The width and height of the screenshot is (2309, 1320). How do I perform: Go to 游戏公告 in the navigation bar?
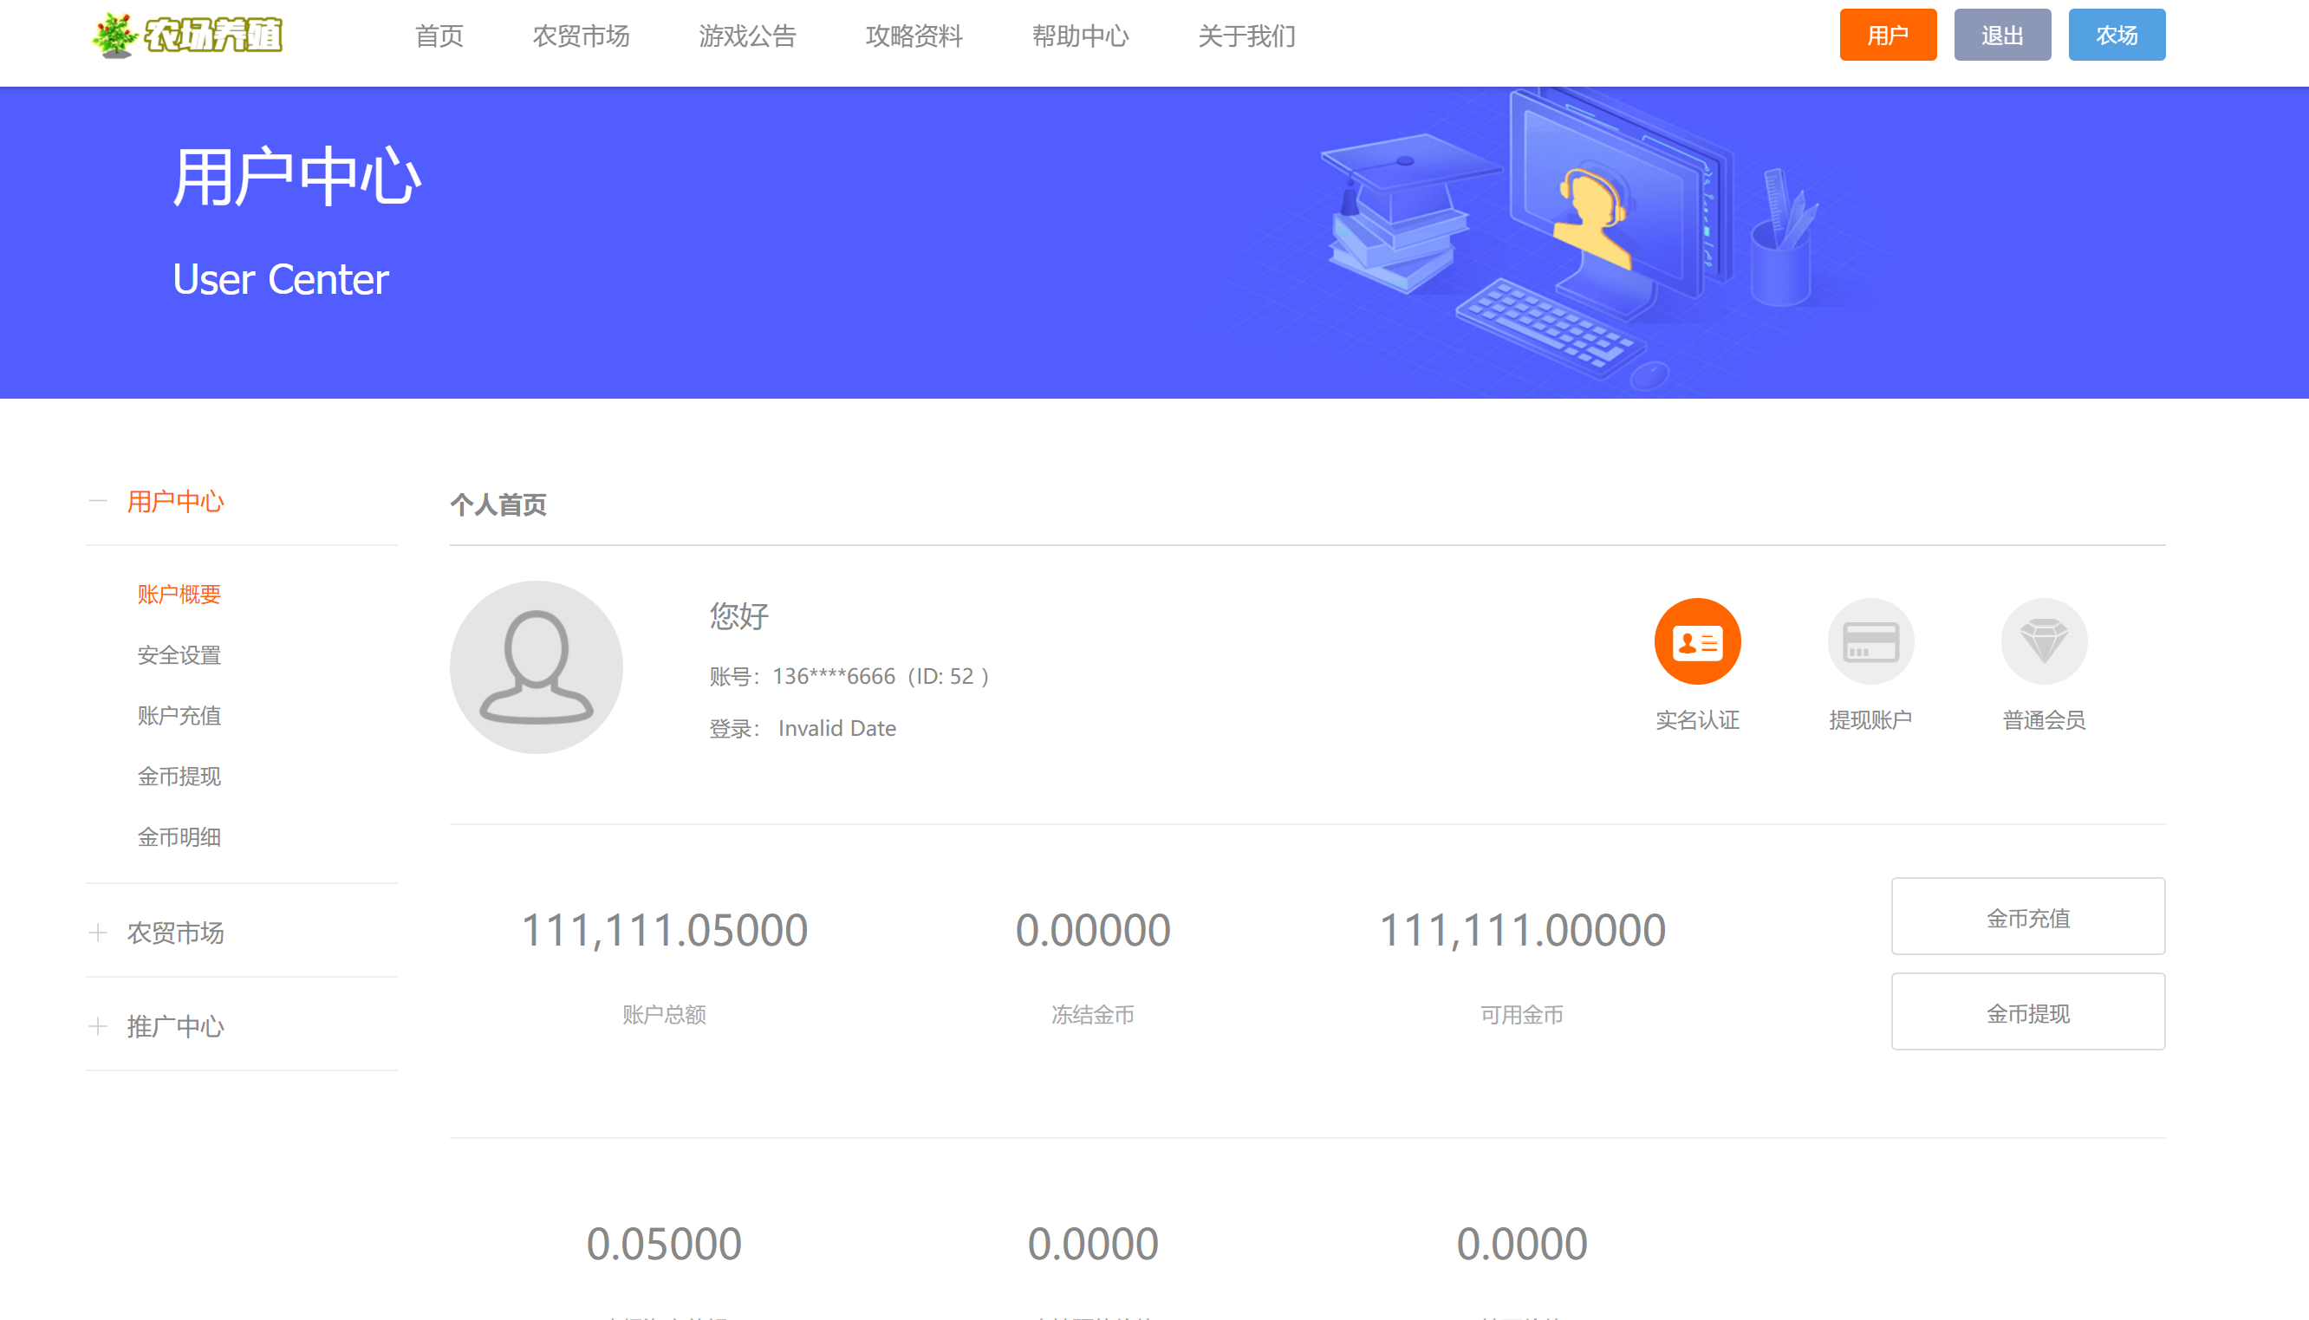[747, 36]
